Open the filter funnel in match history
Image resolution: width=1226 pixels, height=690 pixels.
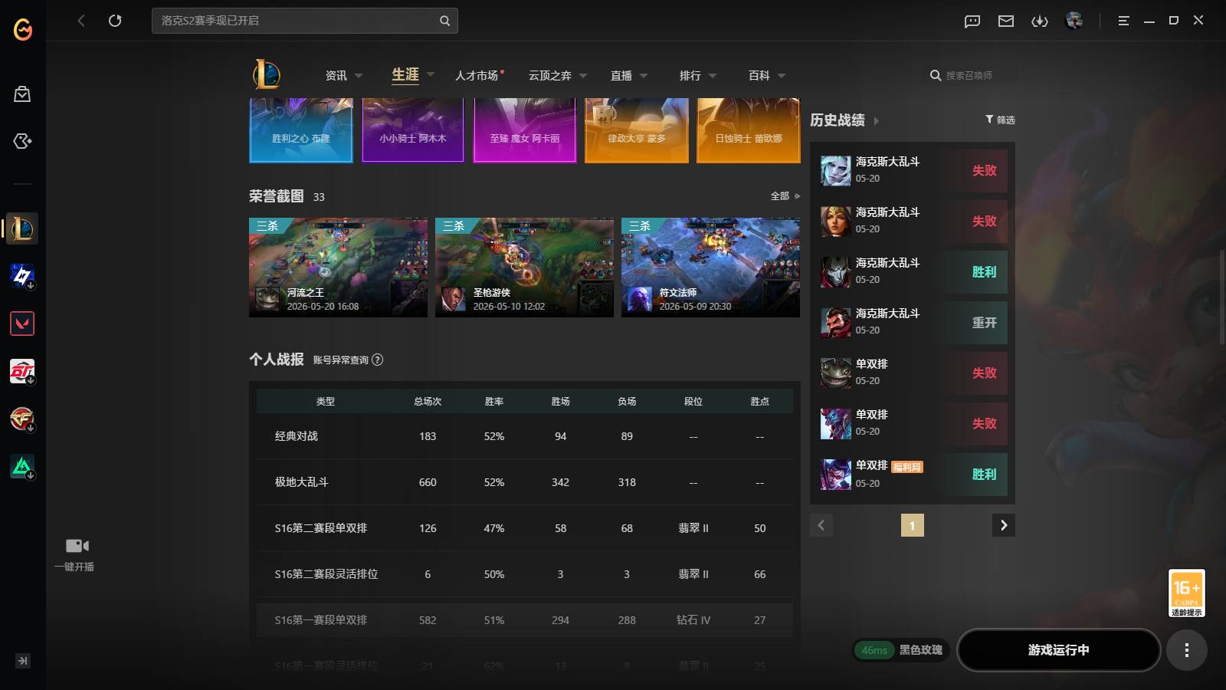pyautogui.click(x=989, y=120)
